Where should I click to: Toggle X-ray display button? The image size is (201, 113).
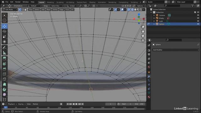129,10
